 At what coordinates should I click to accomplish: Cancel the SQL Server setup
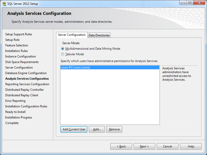coord(168,146)
